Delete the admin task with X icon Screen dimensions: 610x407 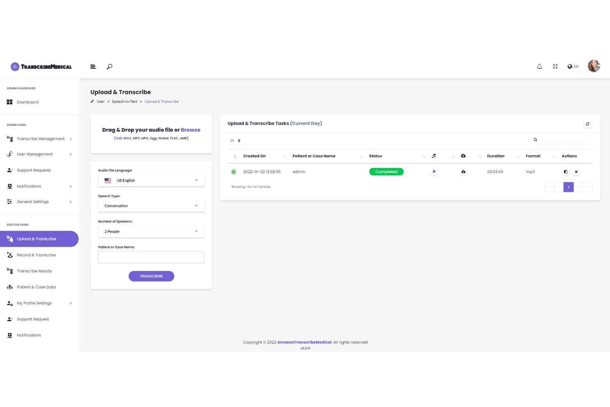pos(576,172)
